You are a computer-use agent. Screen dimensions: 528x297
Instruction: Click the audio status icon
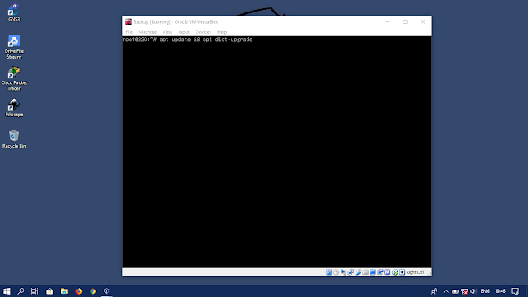pos(343,272)
